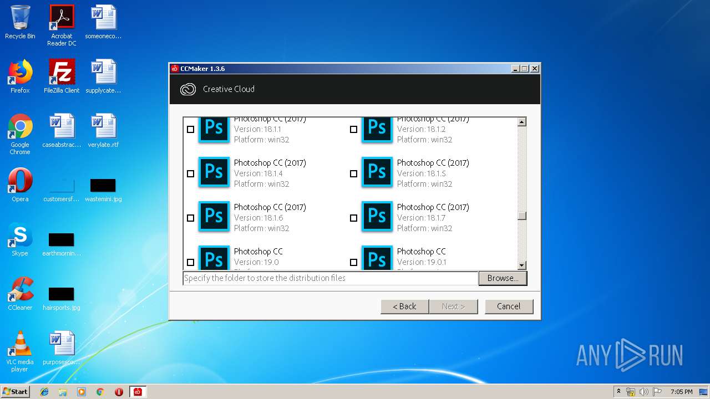The height and width of the screenshot is (399, 710).
Task: Click Ps icon for version 19.0.1
Action: click(x=377, y=258)
